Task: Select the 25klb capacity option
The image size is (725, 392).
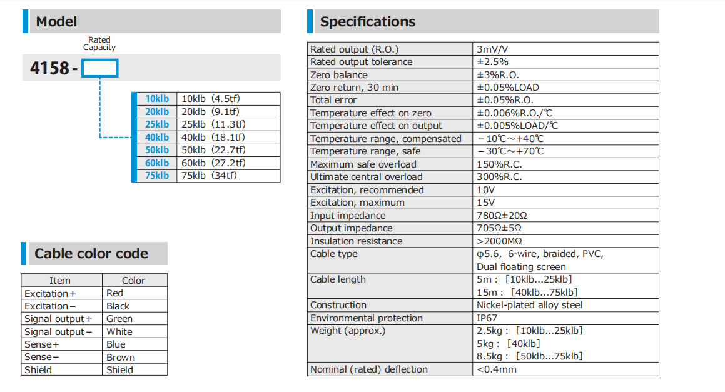Action: click(x=206, y=124)
